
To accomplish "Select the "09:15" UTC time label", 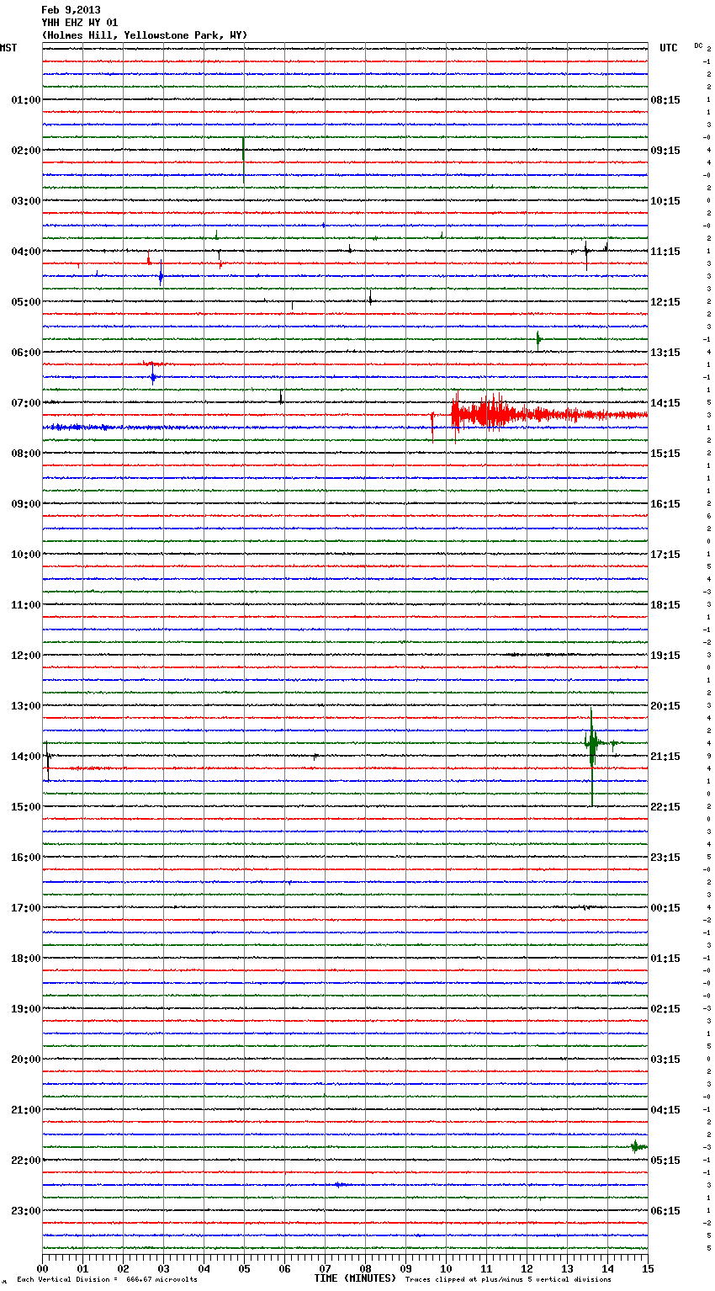I will (665, 151).
